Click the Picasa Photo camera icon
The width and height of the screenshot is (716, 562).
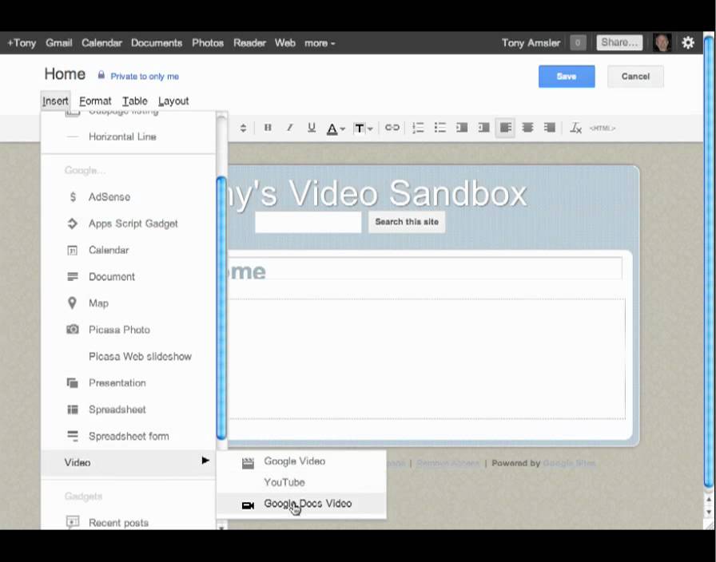click(72, 330)
